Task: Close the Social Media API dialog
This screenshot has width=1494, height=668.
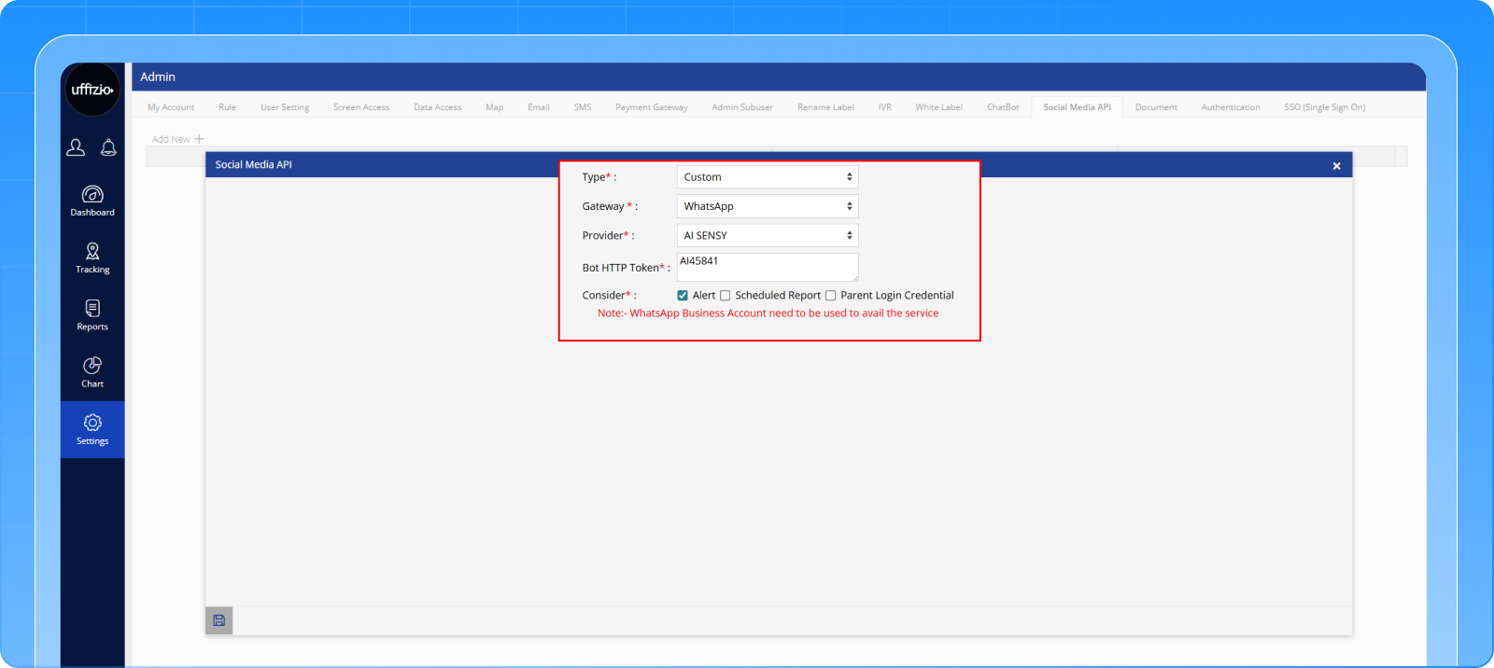Action: 1336,166
